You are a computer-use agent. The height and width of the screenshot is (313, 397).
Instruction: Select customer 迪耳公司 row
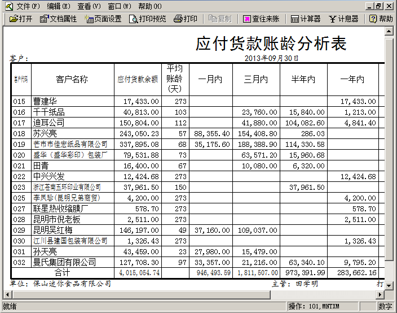[x=48, y=123]
